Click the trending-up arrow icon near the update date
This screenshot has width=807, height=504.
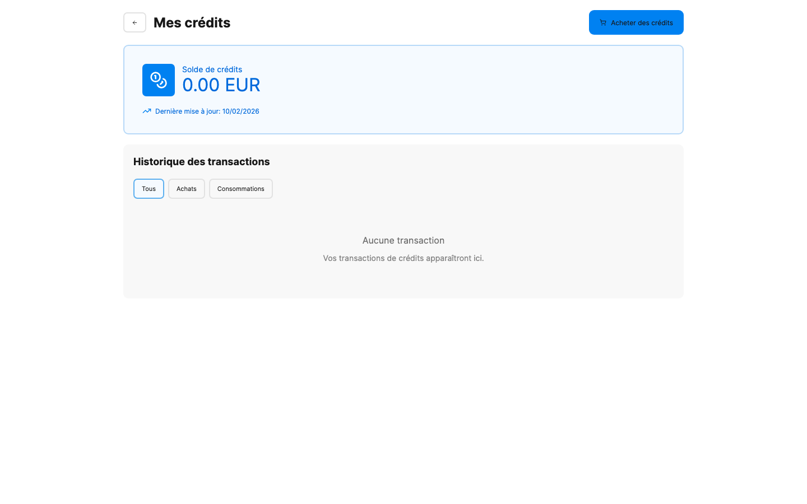(x=146, y=111)
